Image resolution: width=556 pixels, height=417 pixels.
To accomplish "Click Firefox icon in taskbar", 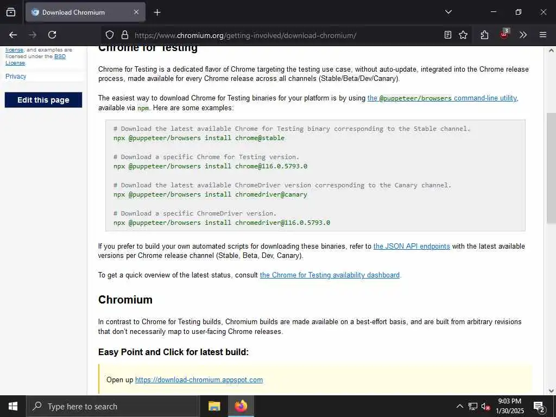I will [x=241, y=406].
